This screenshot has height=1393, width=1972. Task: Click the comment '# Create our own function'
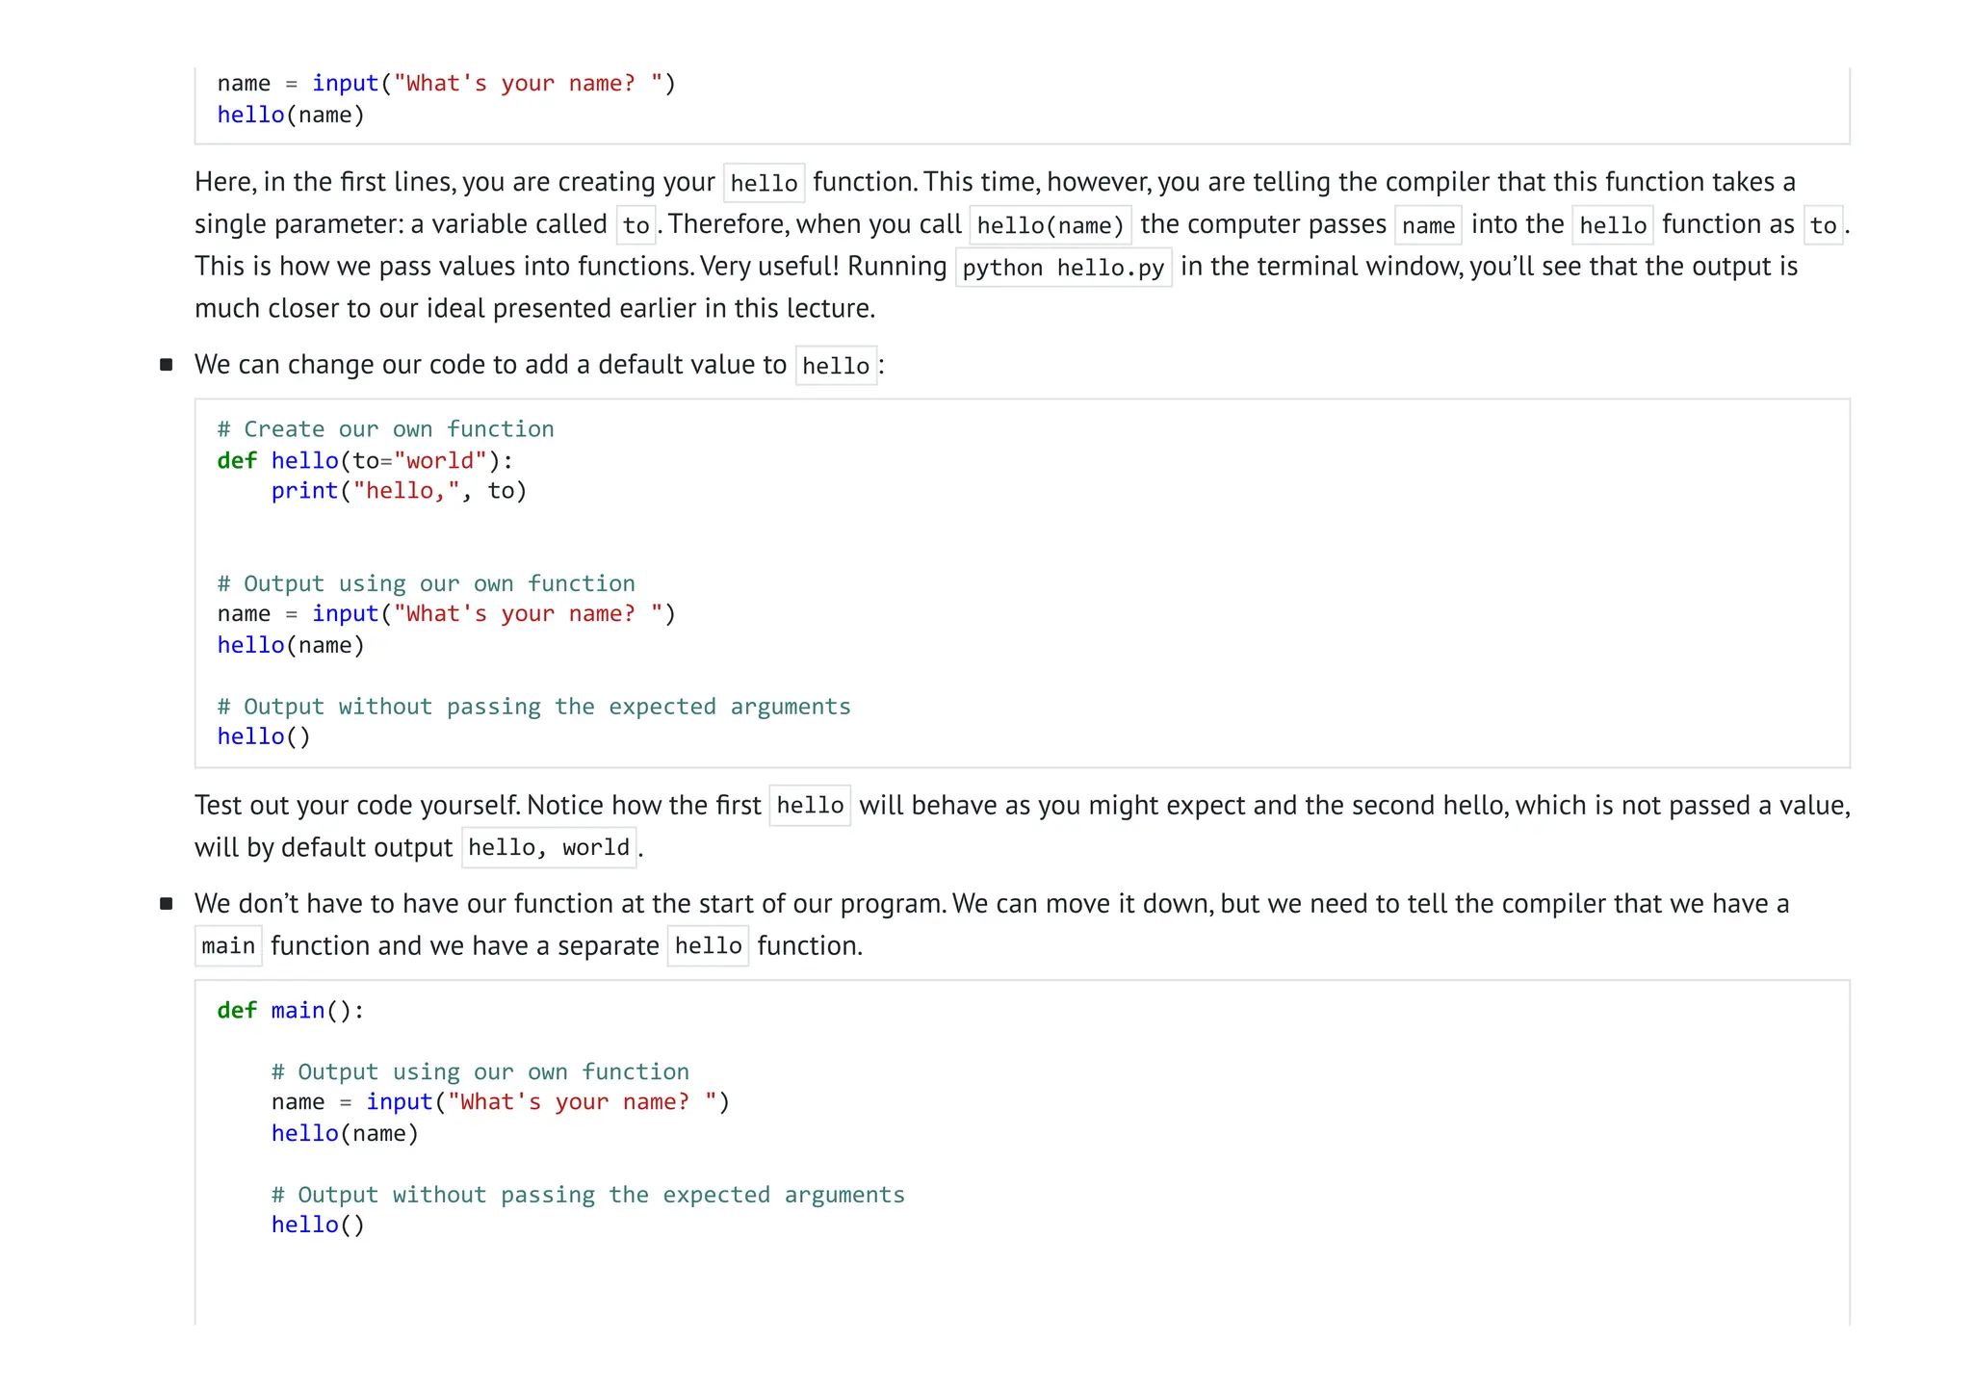point(385,429)
